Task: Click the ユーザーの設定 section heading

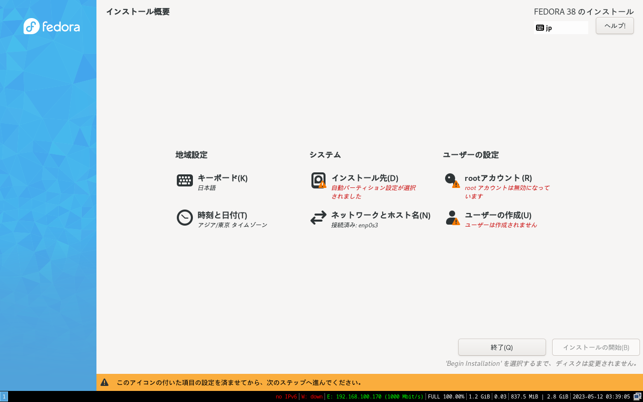Action: click(x=471, y=155)
